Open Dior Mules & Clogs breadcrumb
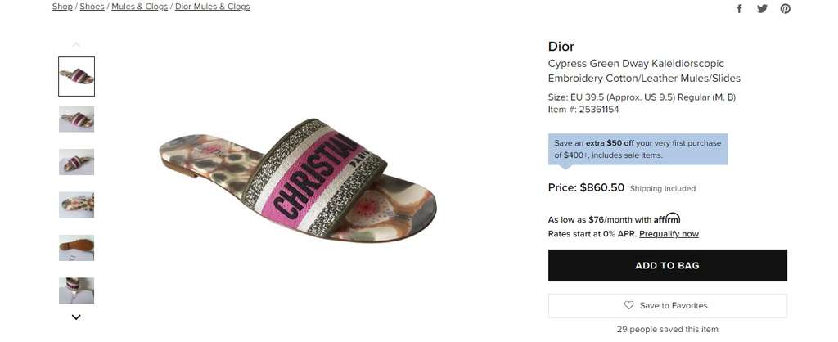The height and width of the screenshot is (342, 838). pos(212,7)
